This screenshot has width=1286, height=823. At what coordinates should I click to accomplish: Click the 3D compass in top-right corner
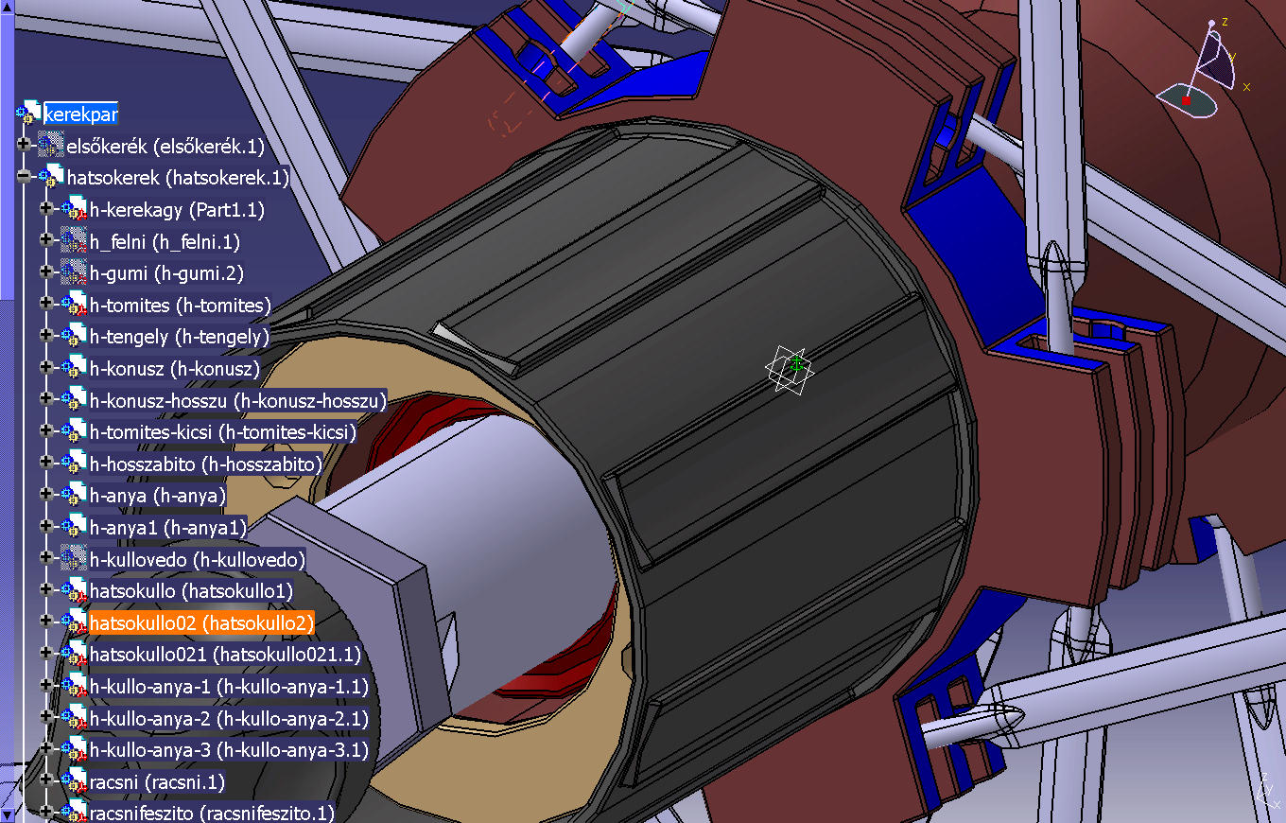click(x=1203, y=74)
